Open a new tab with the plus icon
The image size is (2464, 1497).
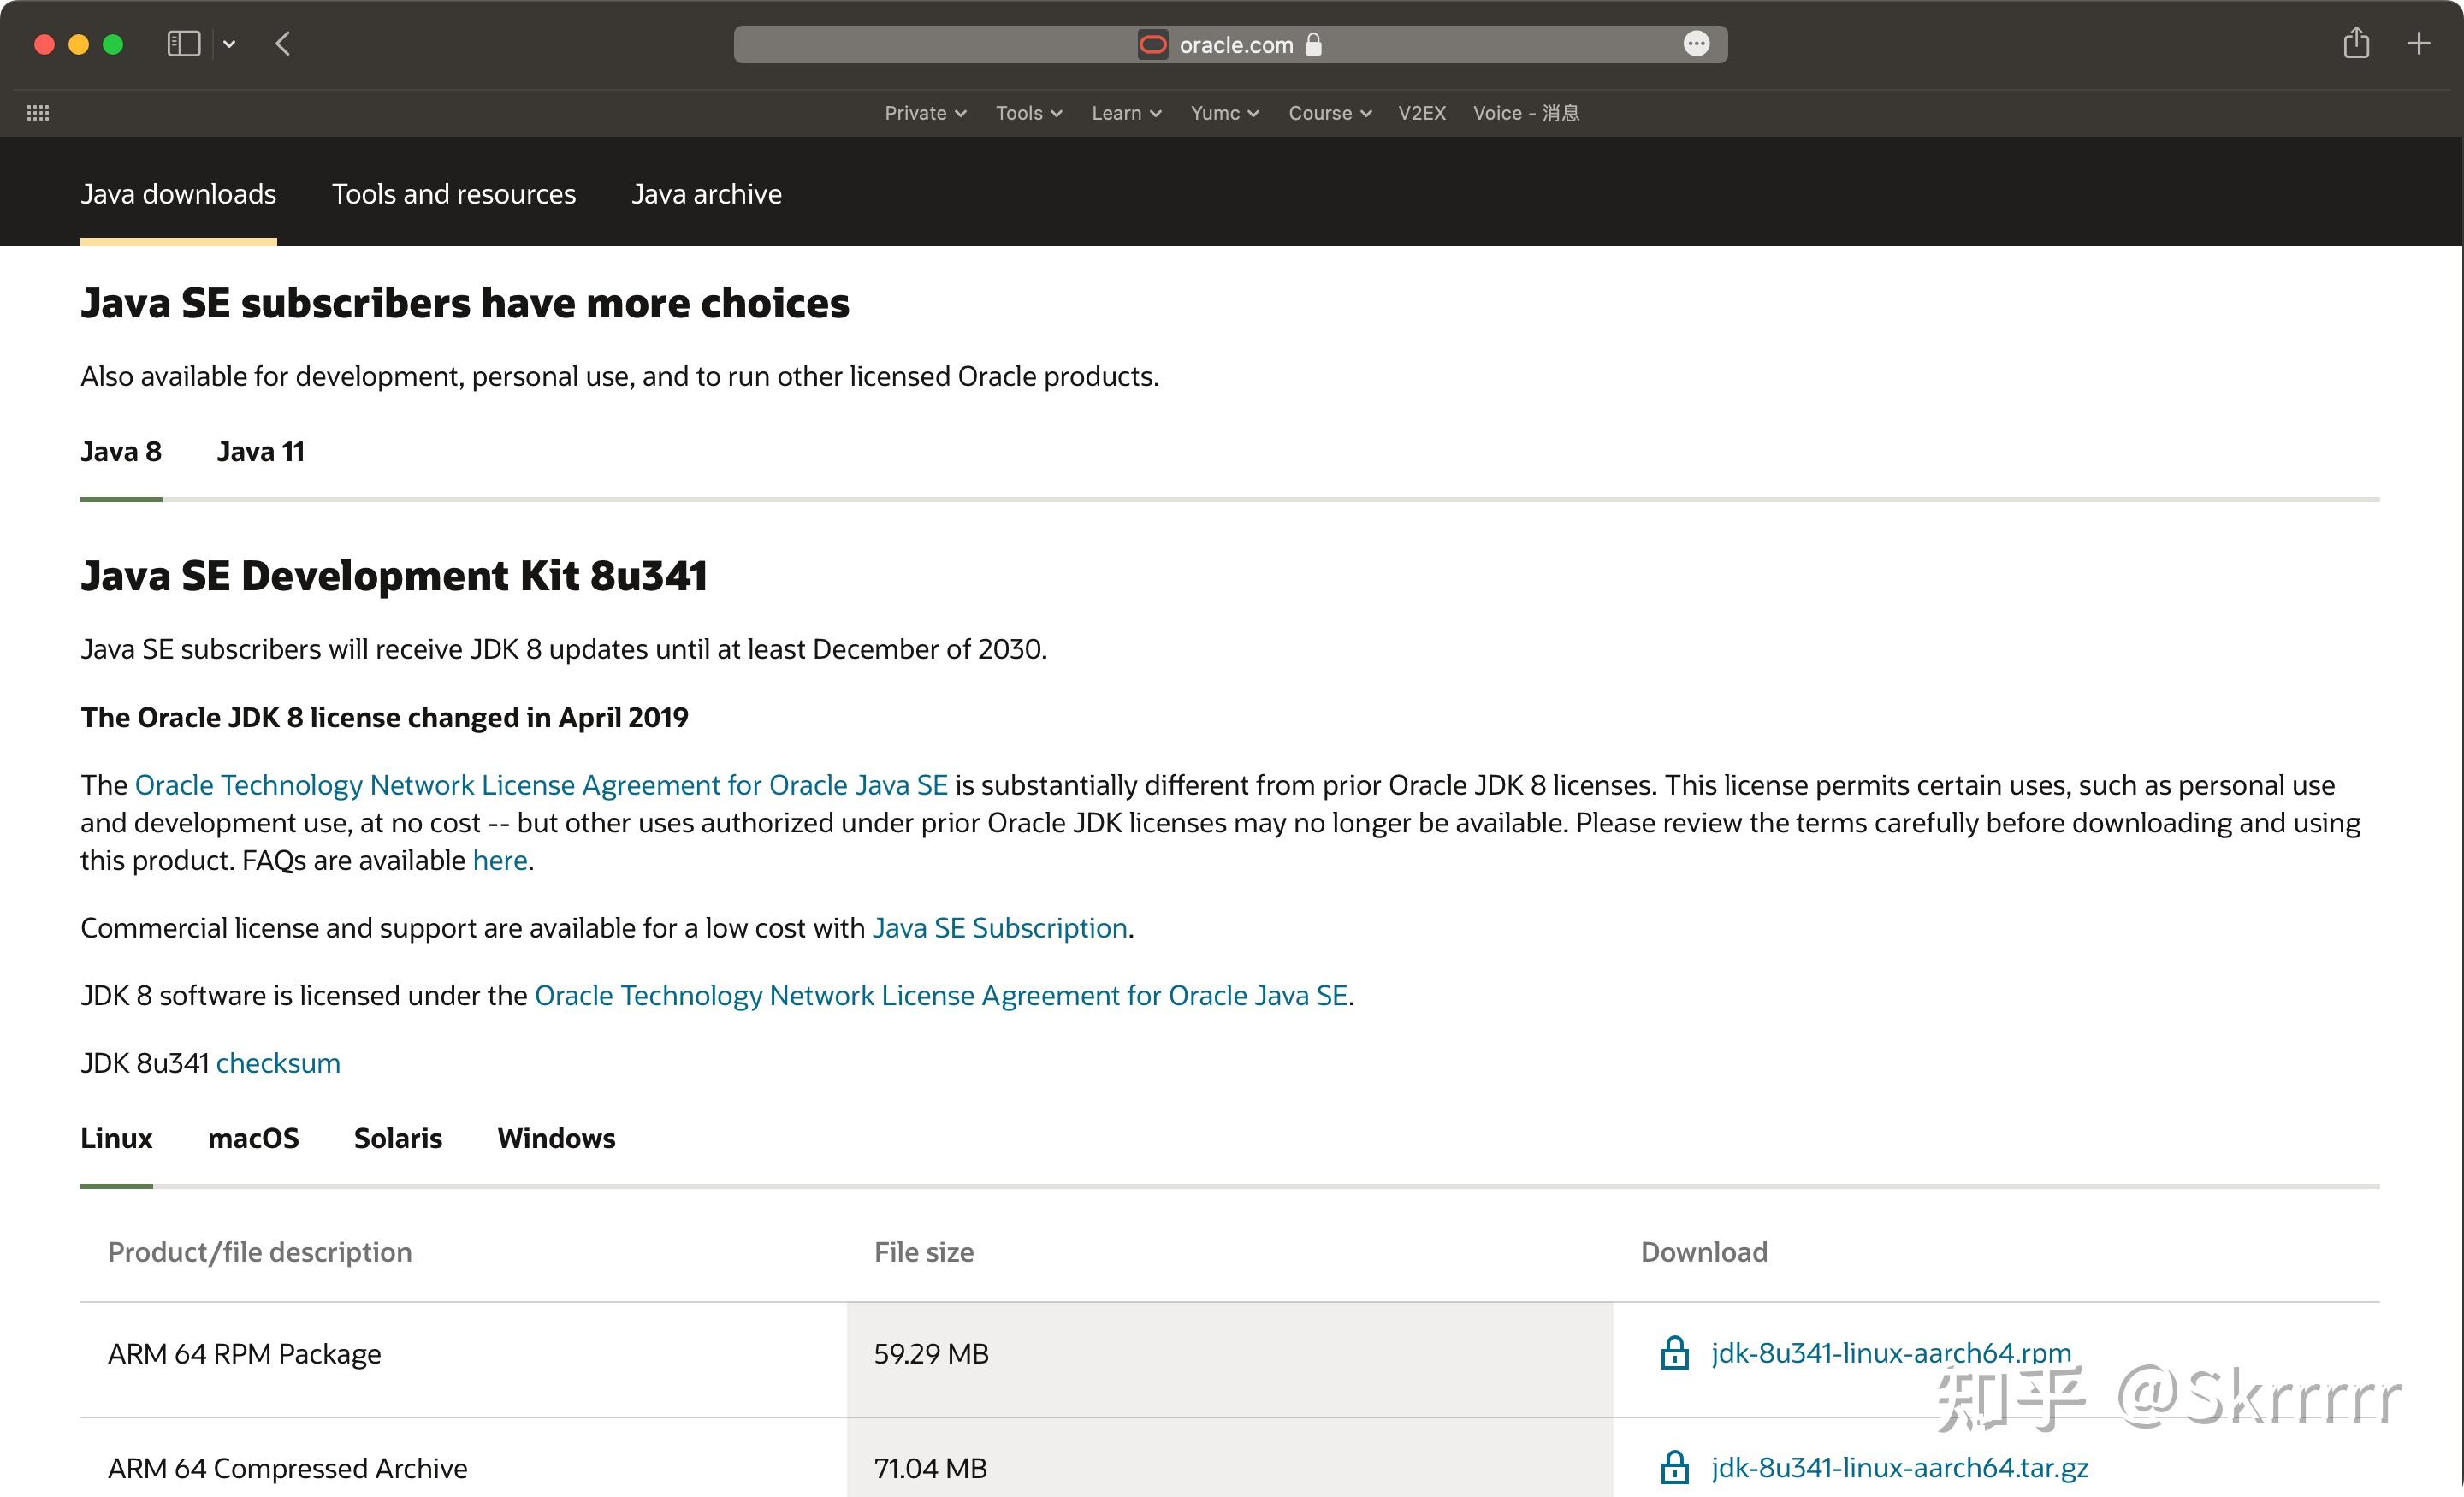point(2420,43)
